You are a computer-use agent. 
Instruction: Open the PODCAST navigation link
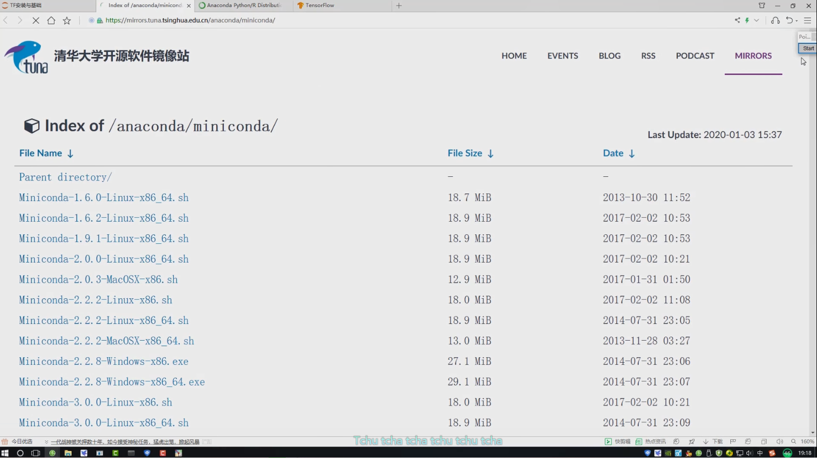(x=695, y=55)
